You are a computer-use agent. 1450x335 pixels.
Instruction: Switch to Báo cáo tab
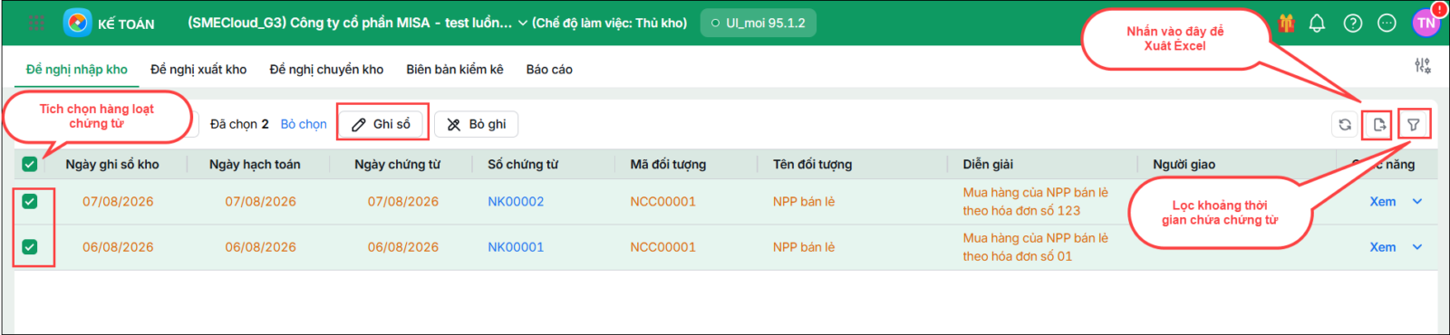pyautogui.click(x=549, y=70)
